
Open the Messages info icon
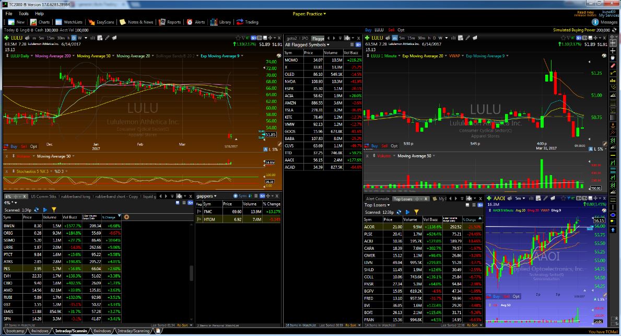(595, 22)
